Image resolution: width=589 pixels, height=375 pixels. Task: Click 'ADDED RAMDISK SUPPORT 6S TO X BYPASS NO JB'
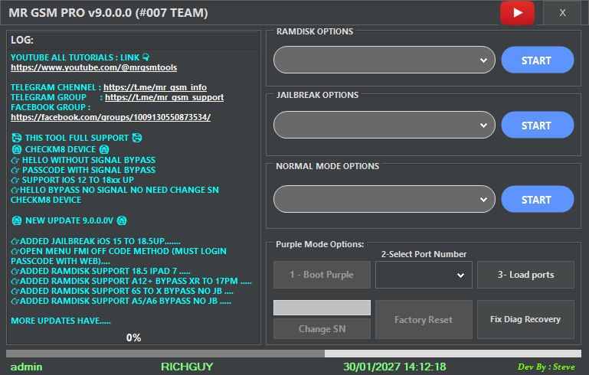point(122,292)
